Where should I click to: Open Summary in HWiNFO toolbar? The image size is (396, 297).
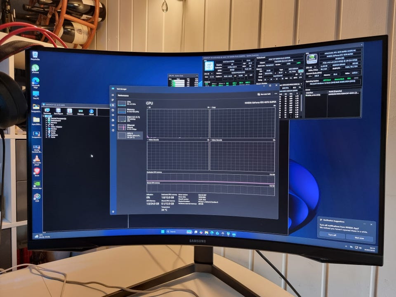pyautogui.click(x=47, y=111)
